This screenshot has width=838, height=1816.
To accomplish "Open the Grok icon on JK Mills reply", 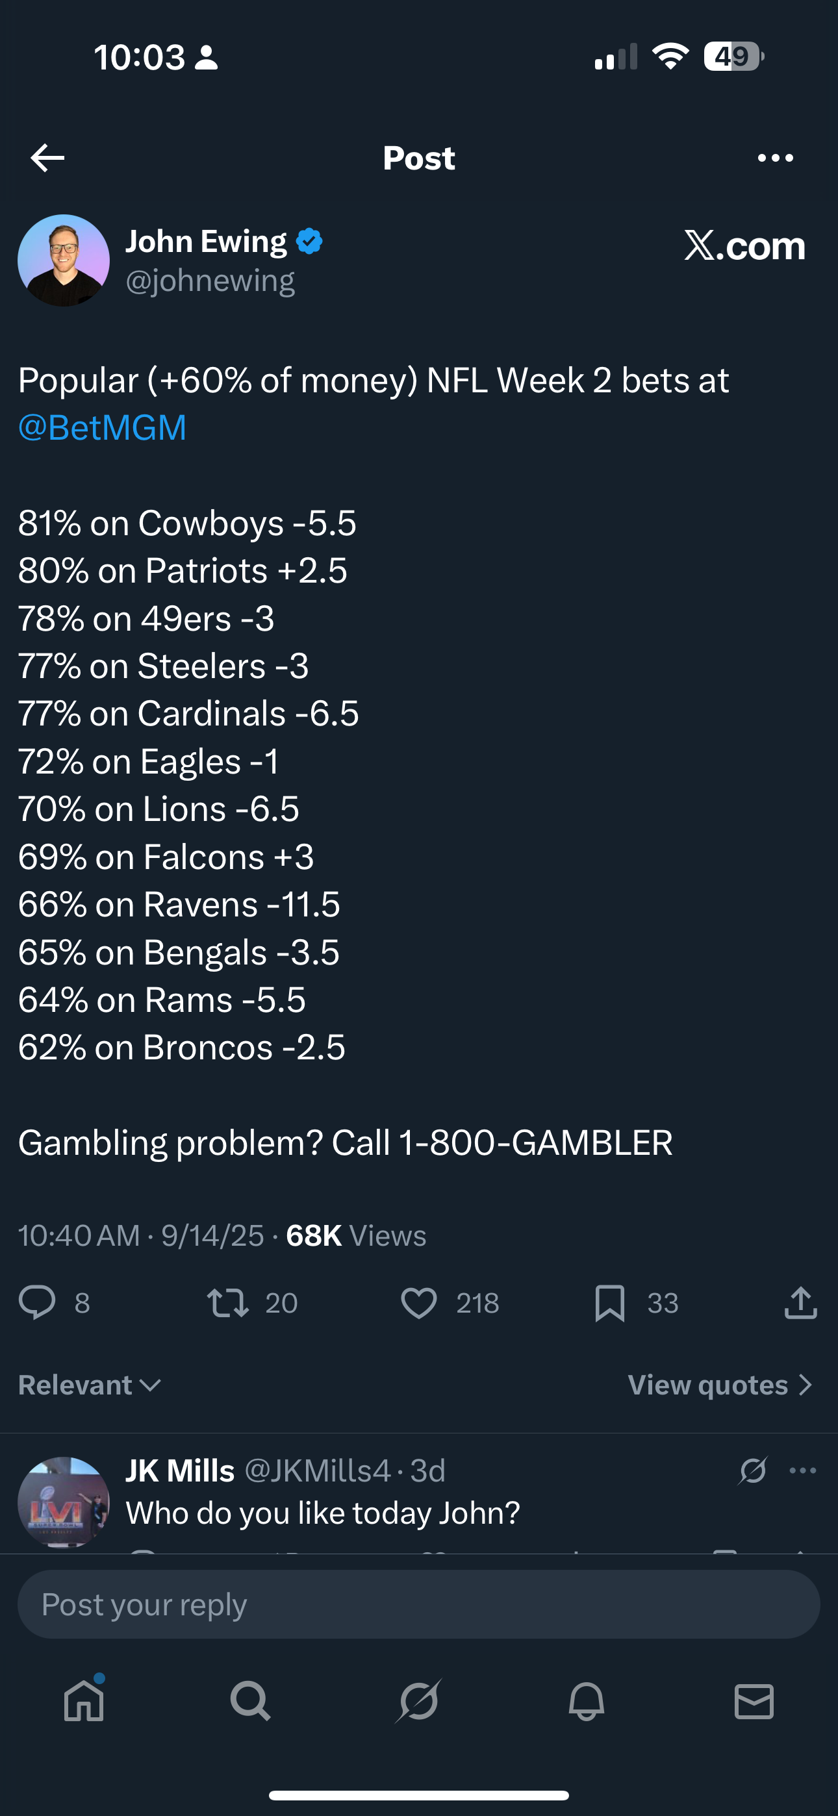I will pyautogui.click(x=753, y=1470).
